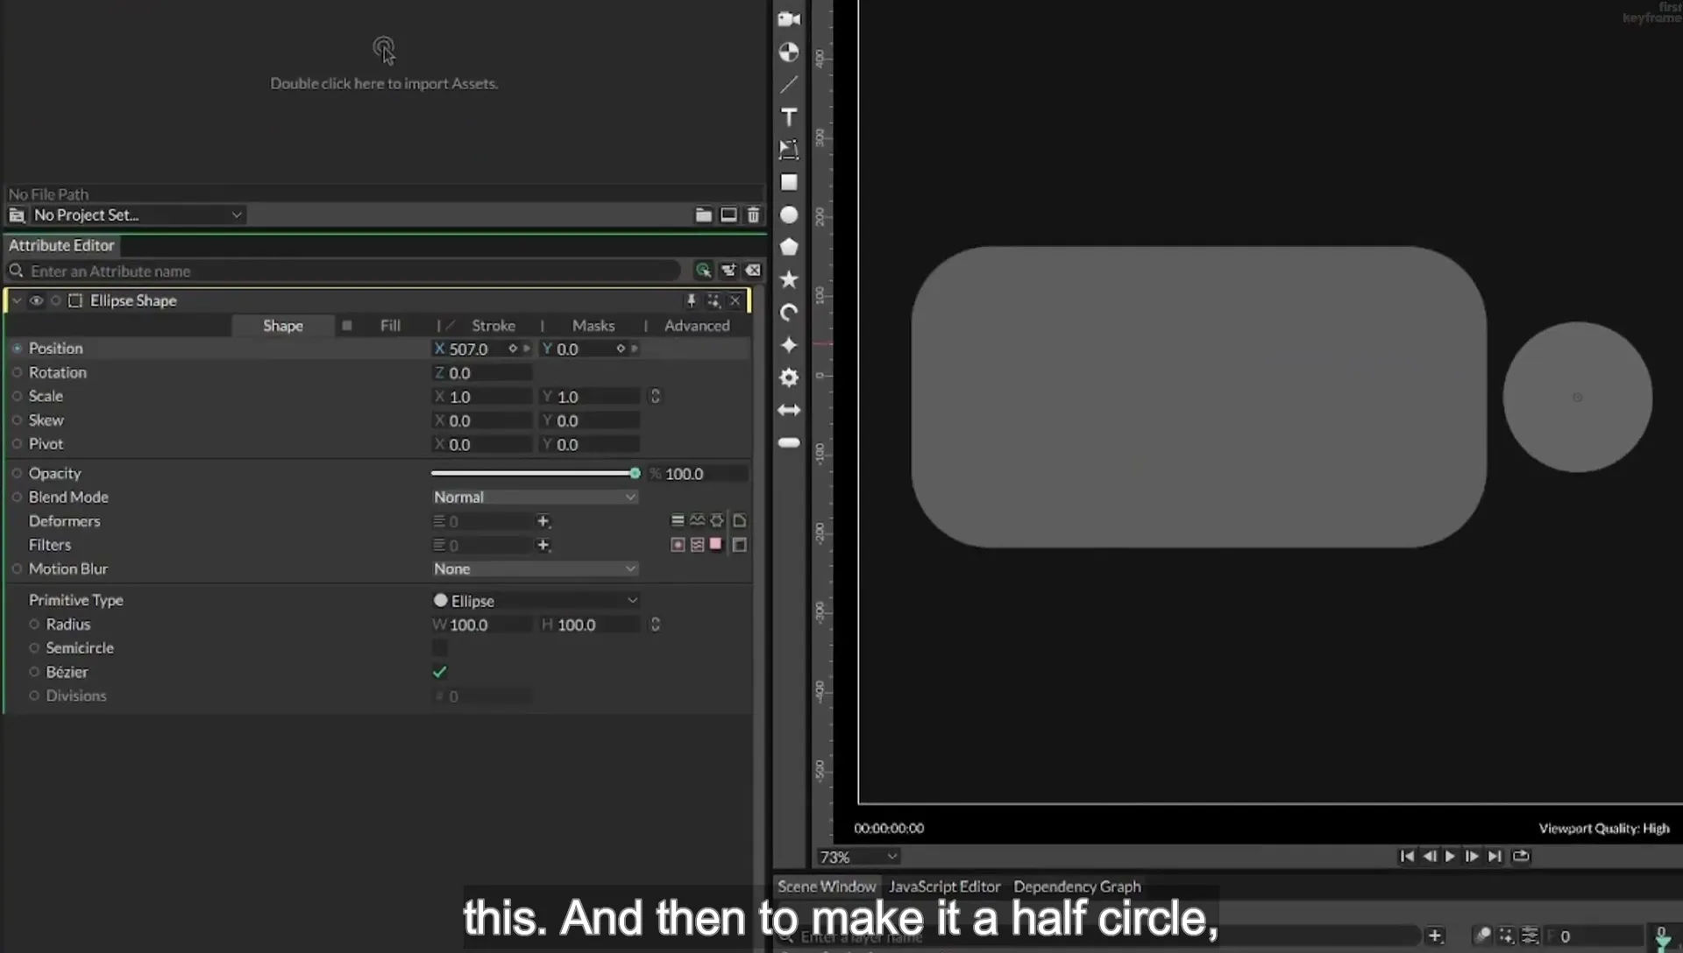Pin the Ellipse Shape attributes
Image resolution: width=1683 pixels, height=953 pixels.
click(x=691, y=300)
